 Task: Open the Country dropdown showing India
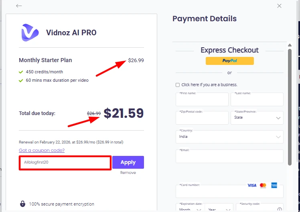point(229,137)
